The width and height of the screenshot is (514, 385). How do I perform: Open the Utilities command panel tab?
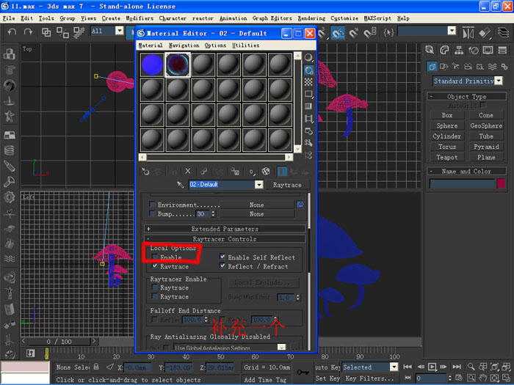click(502, 50)
